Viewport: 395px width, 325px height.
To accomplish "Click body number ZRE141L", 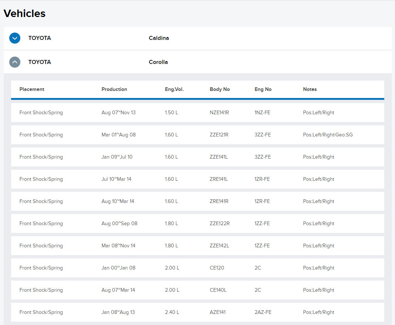I will point(219,179).
